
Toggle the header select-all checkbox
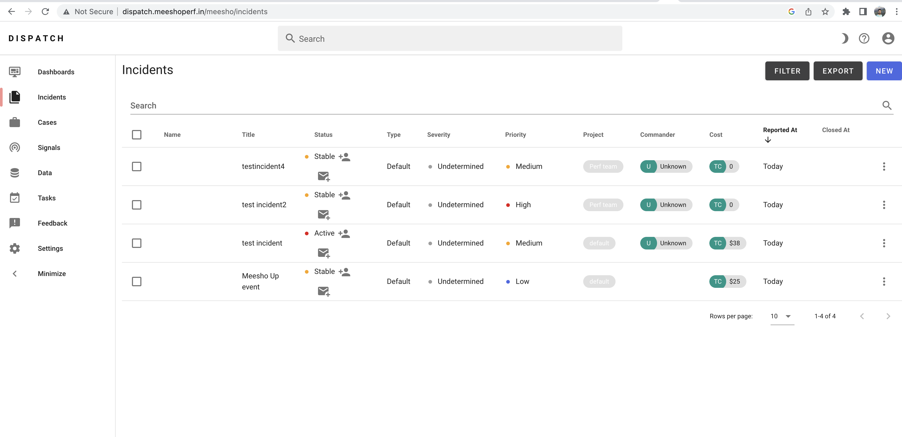[x=137, y=134]
